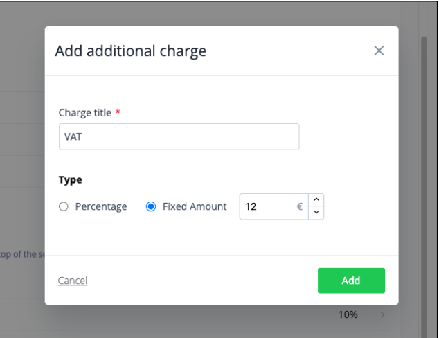Click the Cancel link
Viewport: 439px width, 338px height.
click(x=73, y=281)
